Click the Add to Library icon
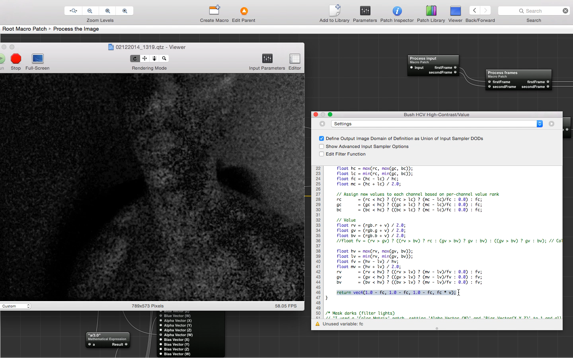Screen dimensions: 573x358 tap(334, 11)
